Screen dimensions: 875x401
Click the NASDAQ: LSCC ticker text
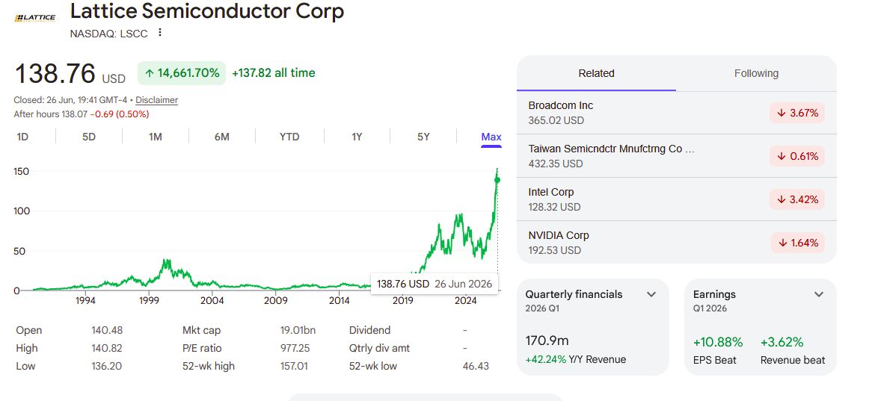point(109,34)
